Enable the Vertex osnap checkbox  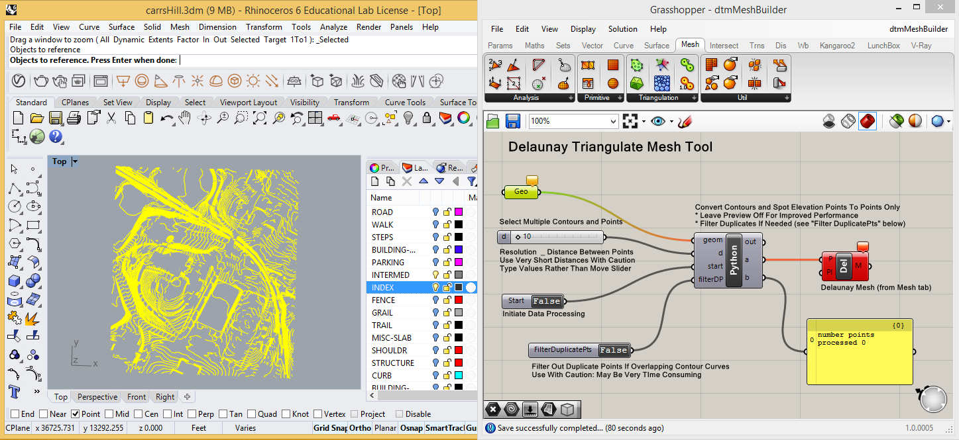317,414
